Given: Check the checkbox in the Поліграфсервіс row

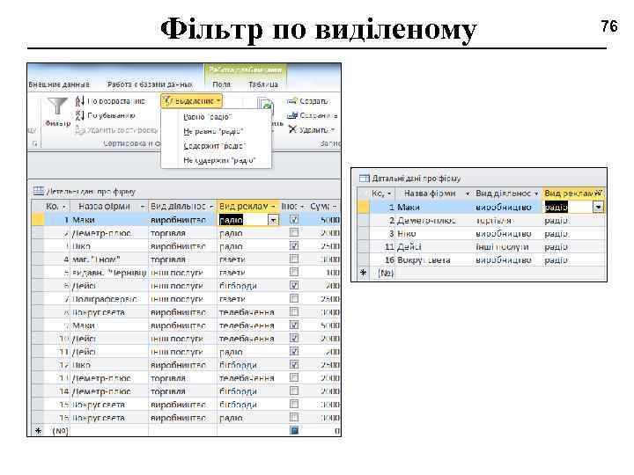Looking at the screenshot, I should pos(294,298).
